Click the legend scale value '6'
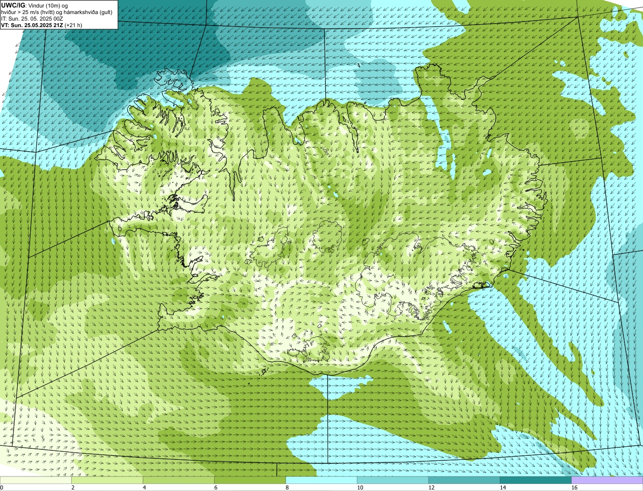 (x=216, y=487)
